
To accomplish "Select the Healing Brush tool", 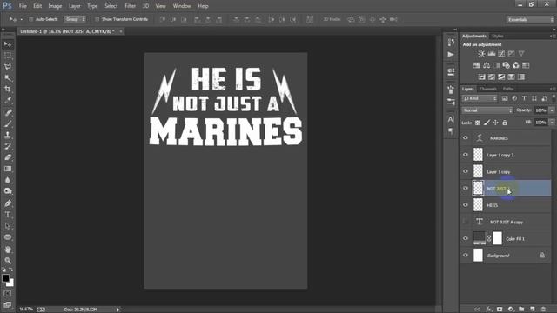I will 8,112.
